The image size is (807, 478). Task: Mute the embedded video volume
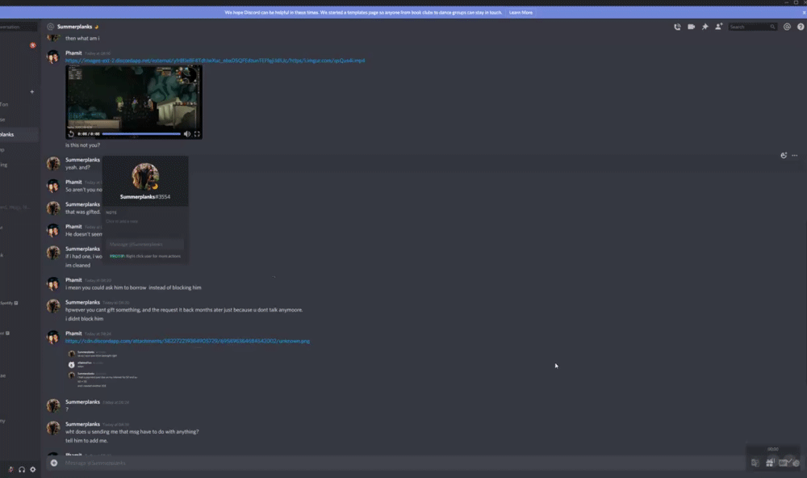pyautogui.click(x=187, y=134)
